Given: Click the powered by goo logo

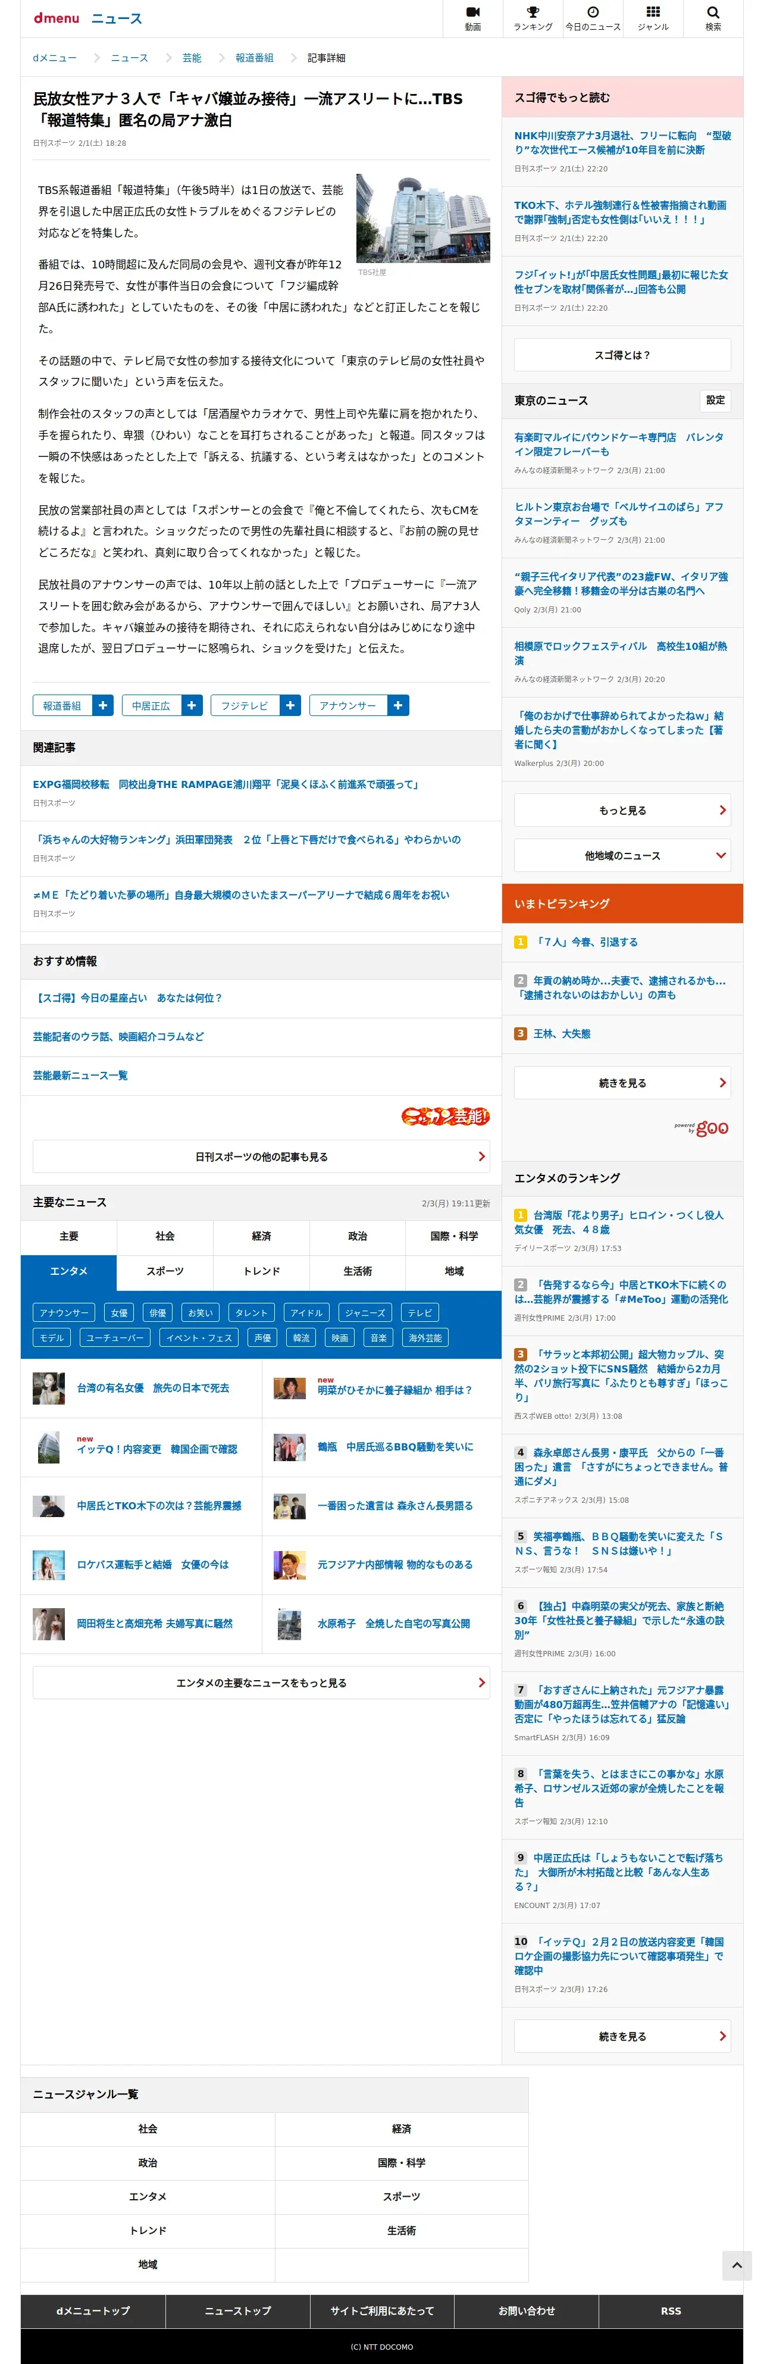Looking at the screenshot, I should (x=702, y=1128).
